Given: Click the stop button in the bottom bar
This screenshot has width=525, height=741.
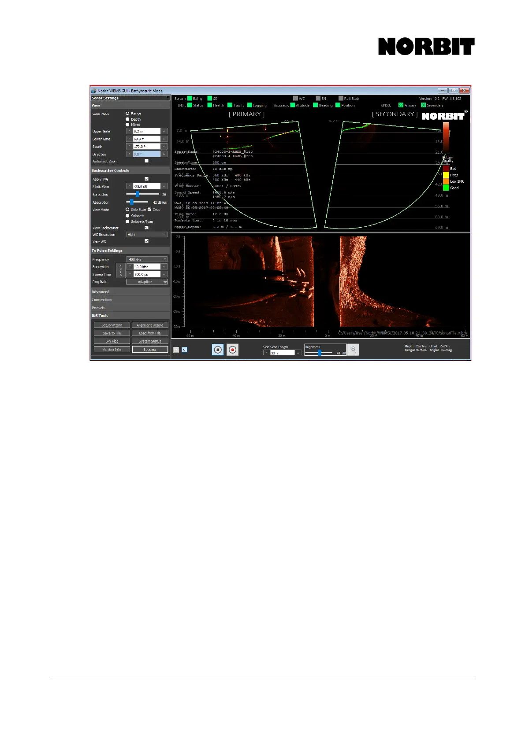Looking at the screenshot, I should 218,350.
